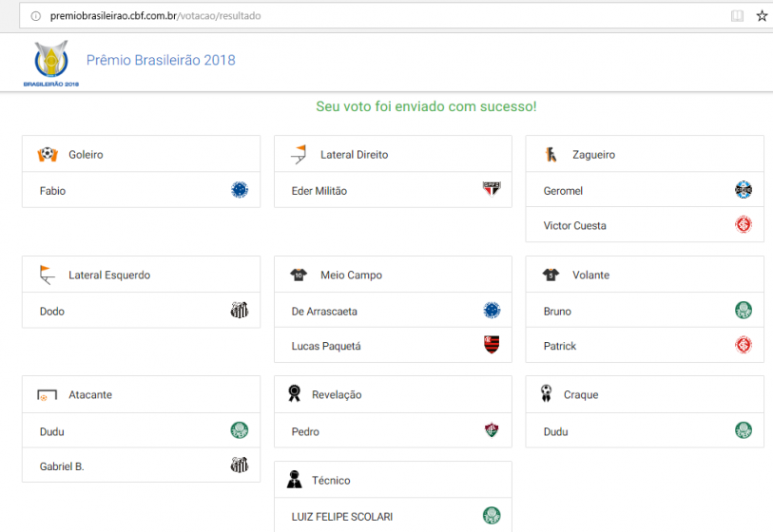Screen dimensions: 773x532
Task: Click Palmeiras crest beside Luiz Felipe Scolari
Action: click(492, 516)
